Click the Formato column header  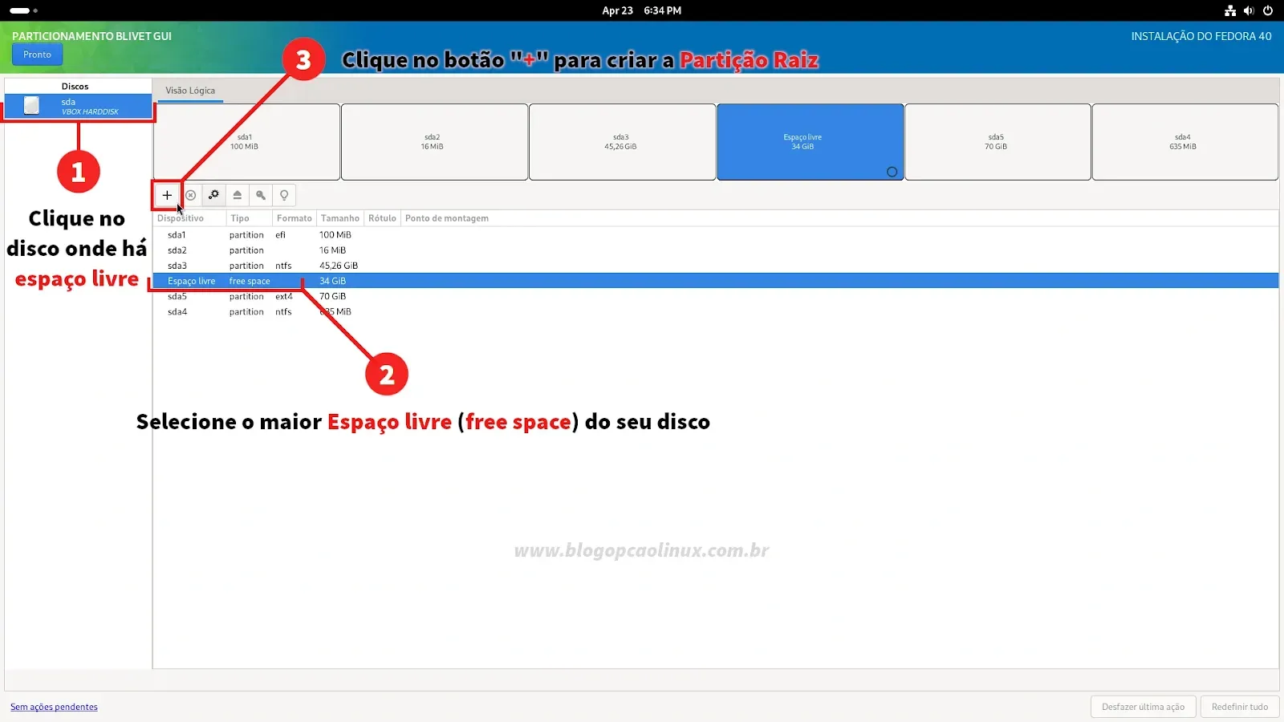point(295,218)
